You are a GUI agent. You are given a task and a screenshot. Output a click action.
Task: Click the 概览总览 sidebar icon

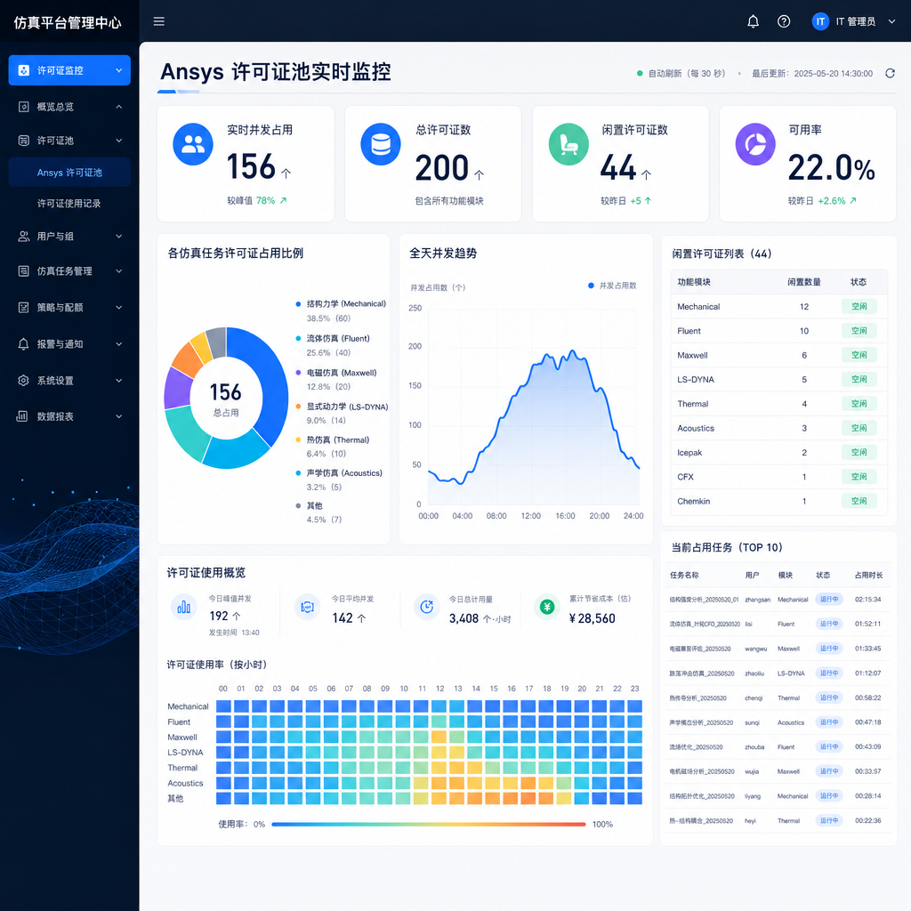coord(24,107)
